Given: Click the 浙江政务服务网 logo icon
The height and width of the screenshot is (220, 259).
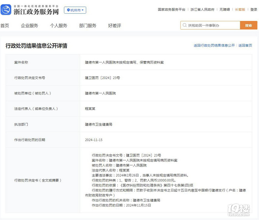Looking at the screenshot, I should tap(6, 10).
